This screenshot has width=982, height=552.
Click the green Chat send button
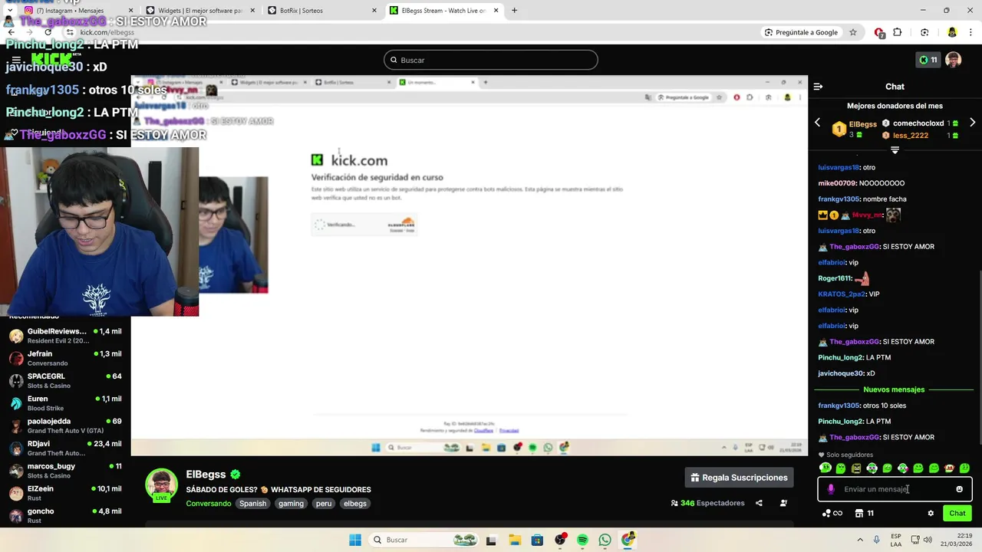pos(957,514)
